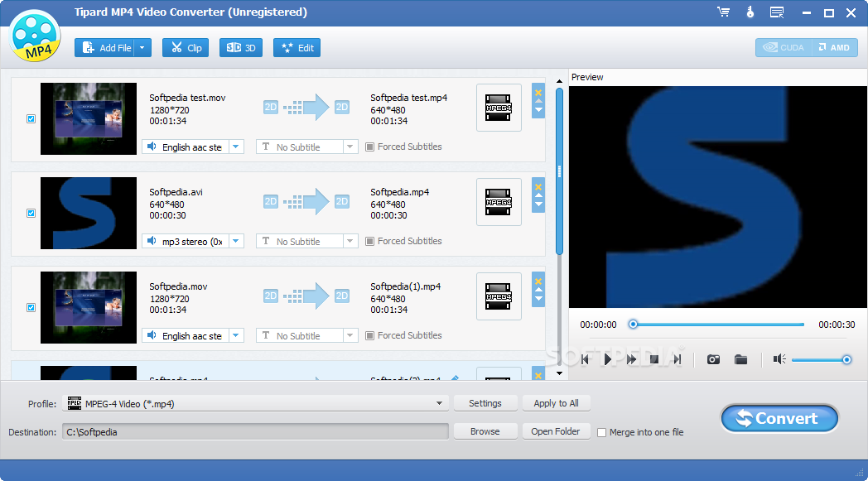868x481 pixels.
Task: Click the register key icon
Action: [750, 12]
